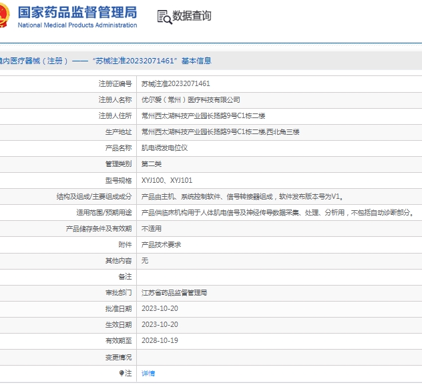Click the 批准日期 label

click(x=118, y=309)
